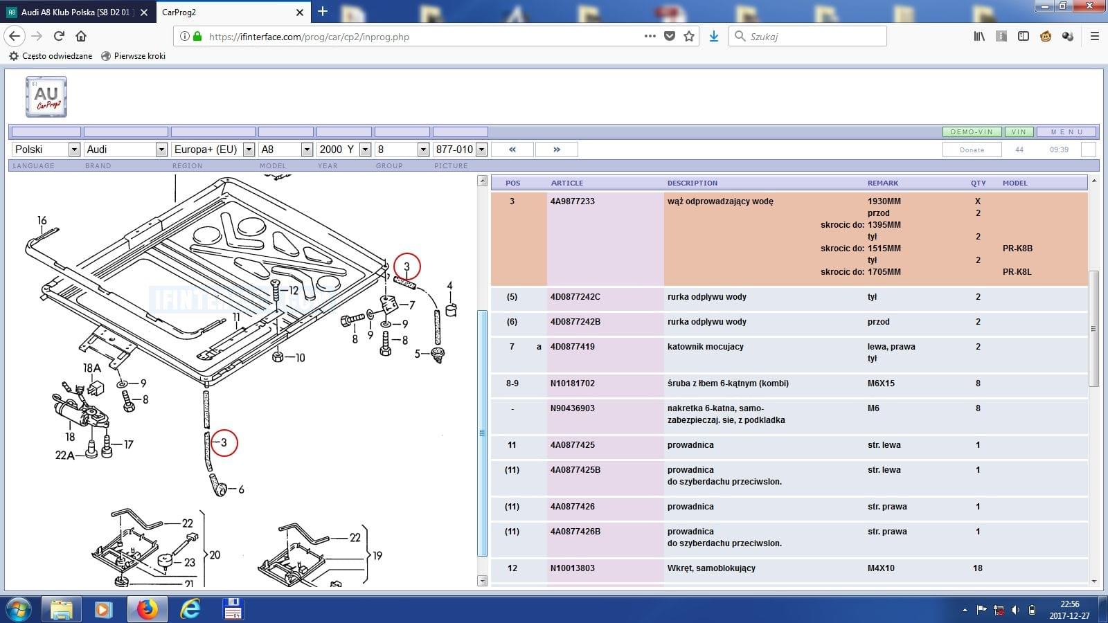Viewport: 1108px width, 623px height.
Task: Click the Pocket save icon
Action: [670, 36]
